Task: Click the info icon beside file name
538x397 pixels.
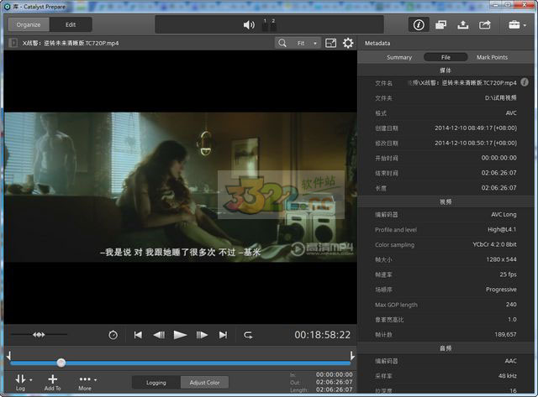Action: (525, 82)
